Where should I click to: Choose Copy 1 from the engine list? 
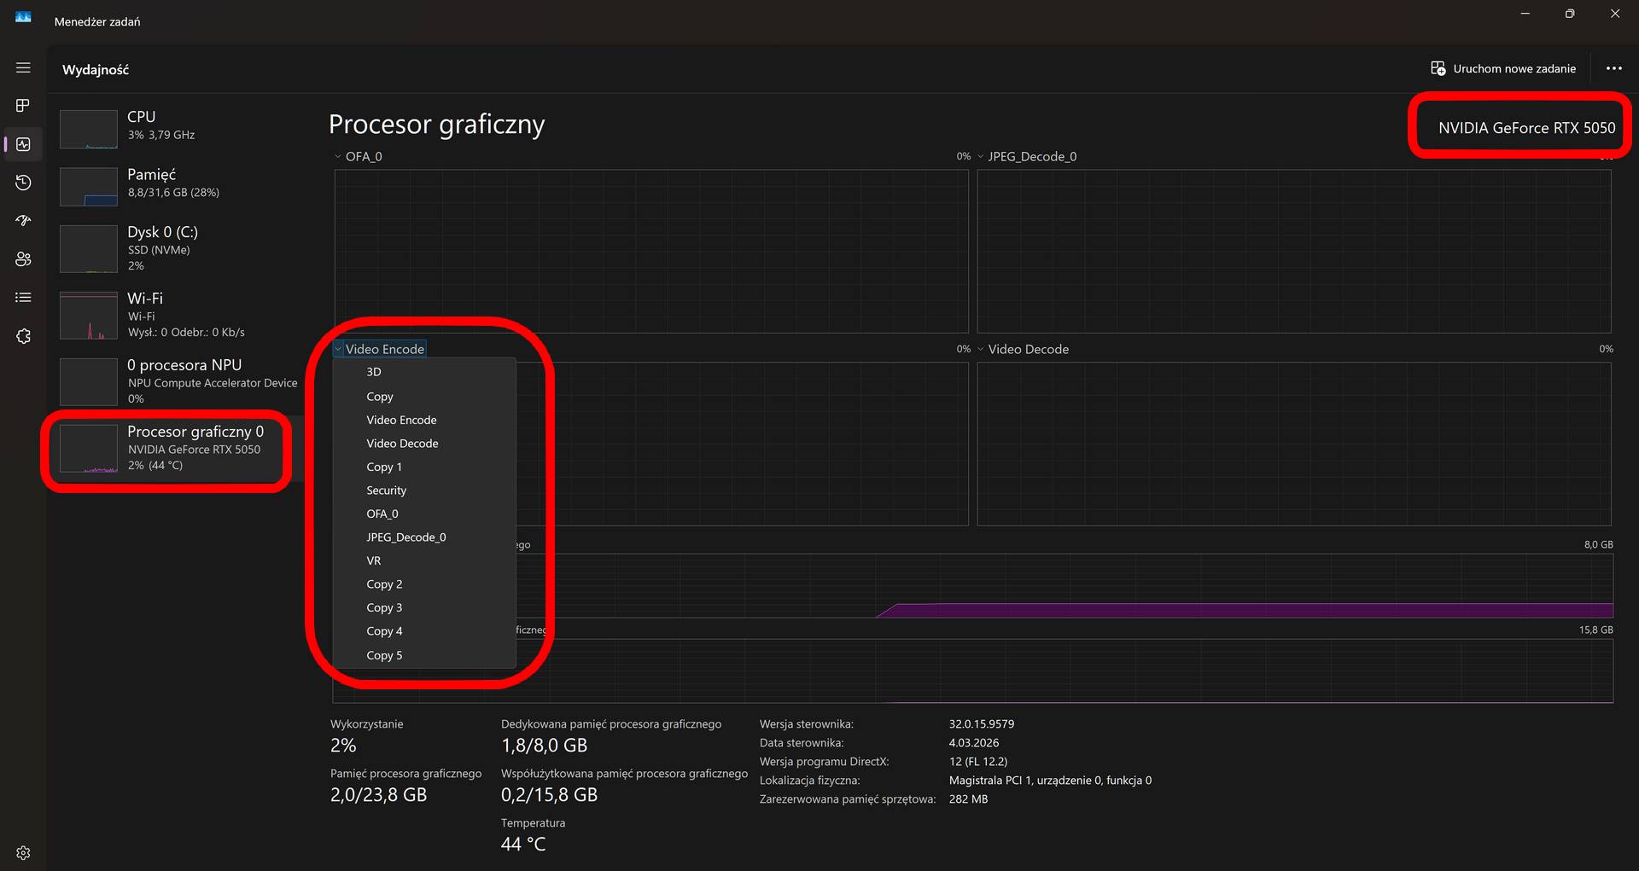pos(424,467)
